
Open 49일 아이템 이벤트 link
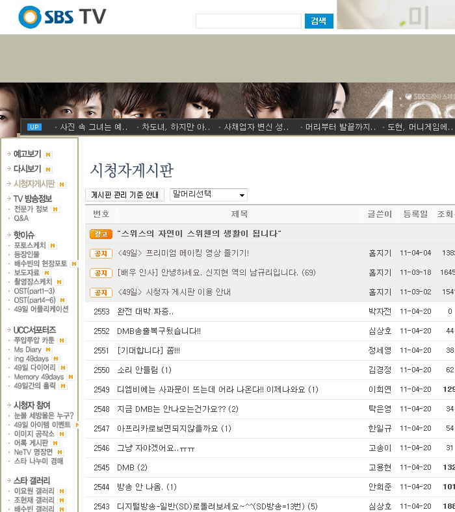[x=42, y=425]
